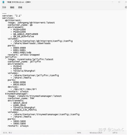Click line and column position indicator
The image size is (127, 135).
coord(8,133)
